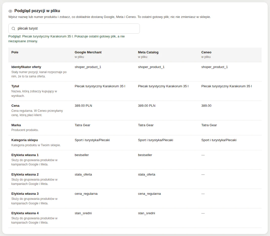This screenshot has height=236, width=270.
Task: Click Ceneo category 'Sport i turystyka/Plecaki'
Action: click(x=219, y=140)
